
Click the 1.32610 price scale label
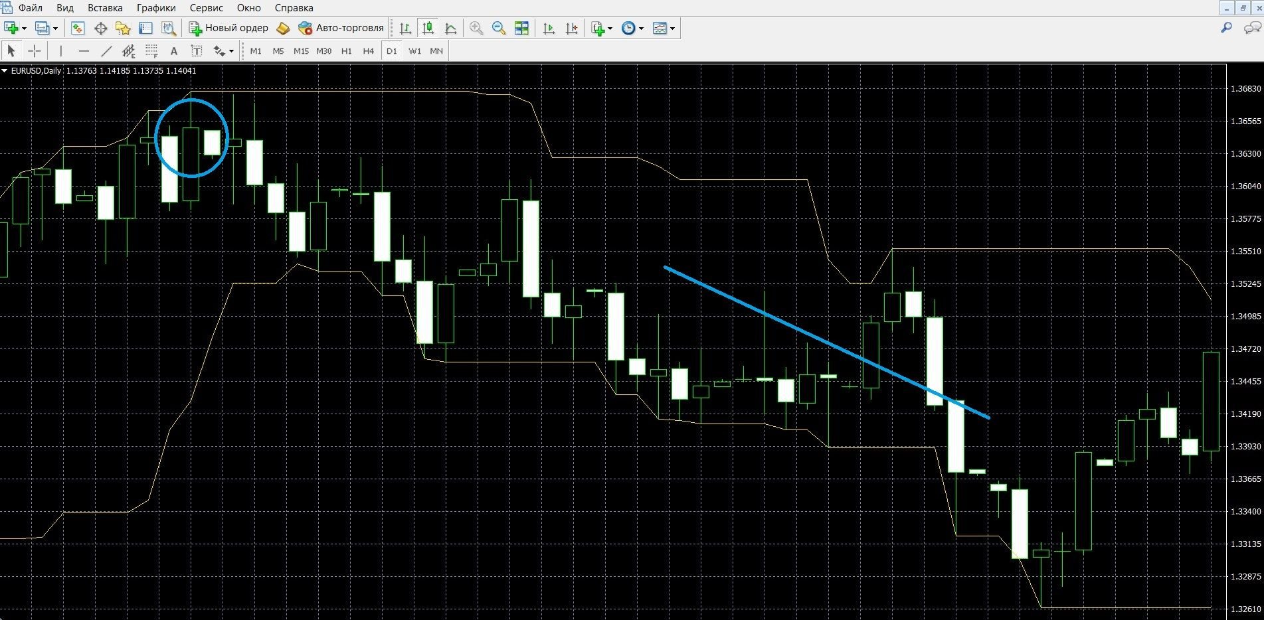1245,609
